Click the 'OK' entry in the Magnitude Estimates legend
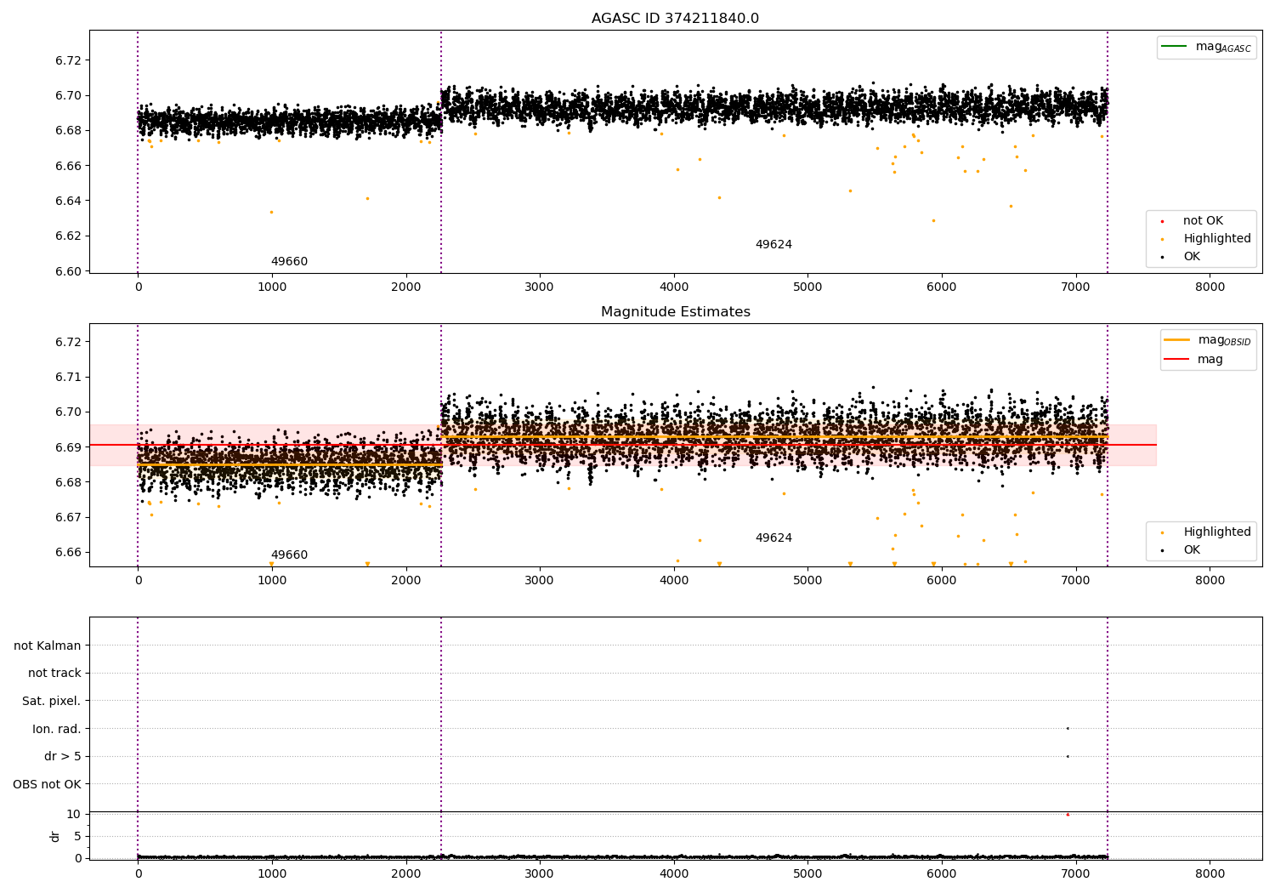The width and height of the screenshot is (1275, 893). click(x=1192, y=550)
